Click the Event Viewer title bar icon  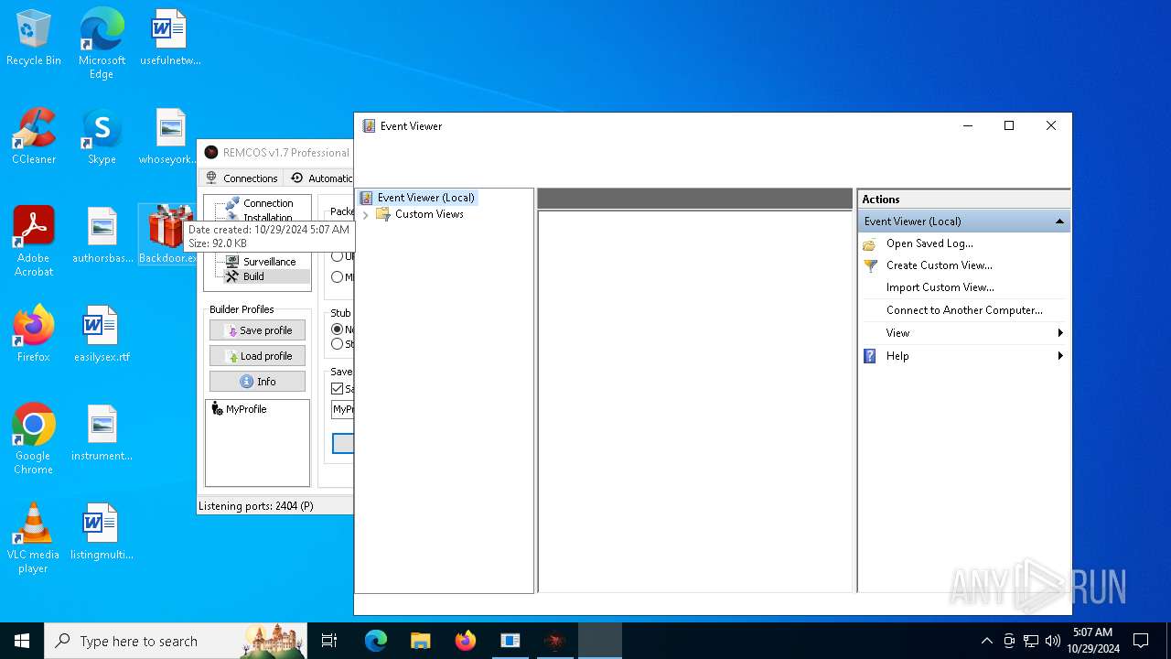point(369,126)
